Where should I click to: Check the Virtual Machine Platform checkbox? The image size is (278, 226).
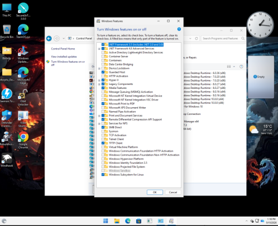pos(103,147)
